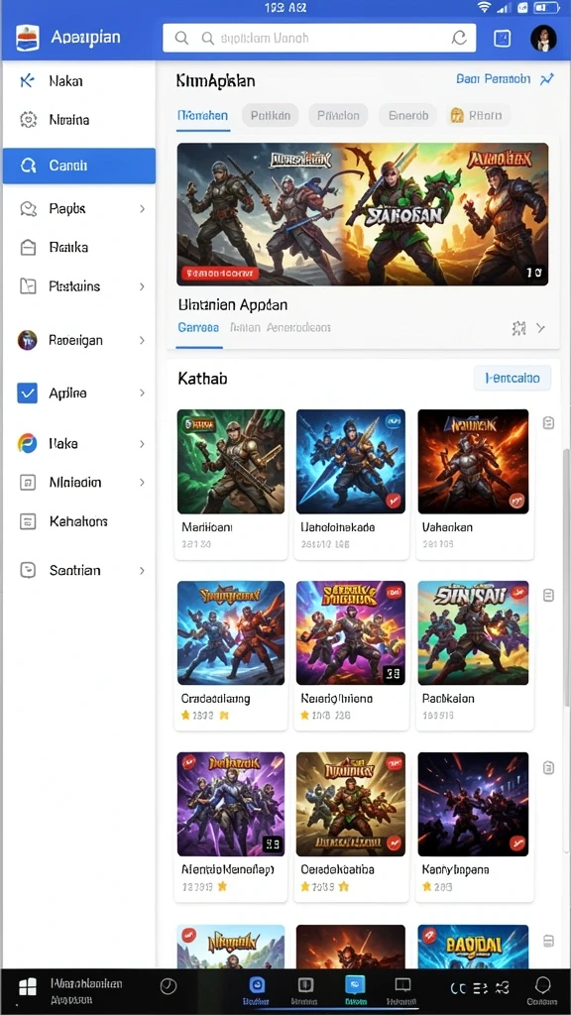Open the user profile avatar
571x1015 pixels.
pyautogui.click(x=543, y=39)
